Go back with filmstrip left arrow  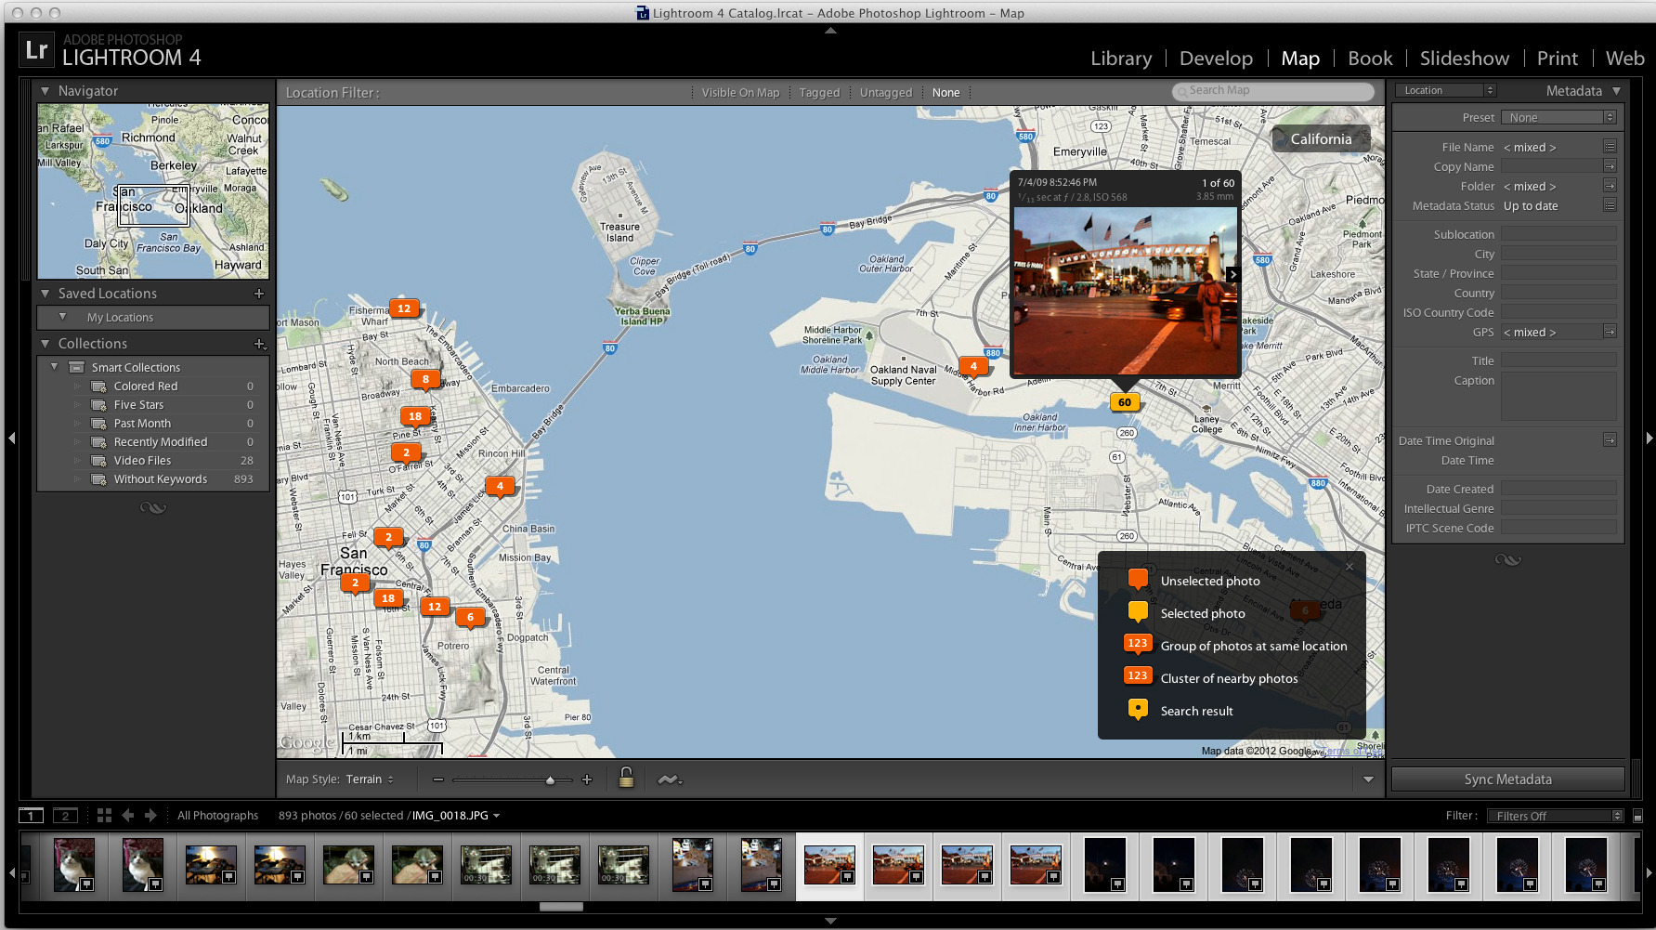(x=127, y=815)
